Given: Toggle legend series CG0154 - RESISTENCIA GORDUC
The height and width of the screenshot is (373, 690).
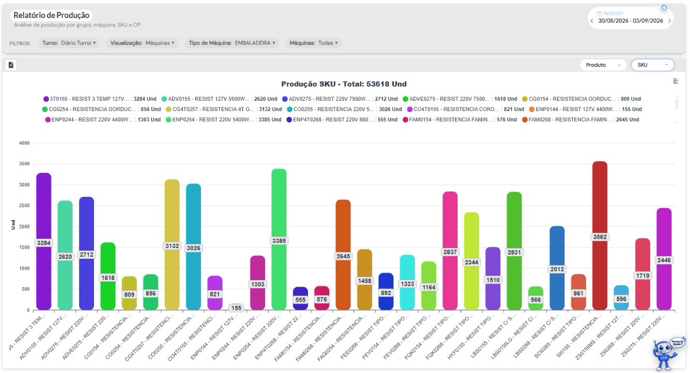Looking at the screenshot, I should coord(581,99).
